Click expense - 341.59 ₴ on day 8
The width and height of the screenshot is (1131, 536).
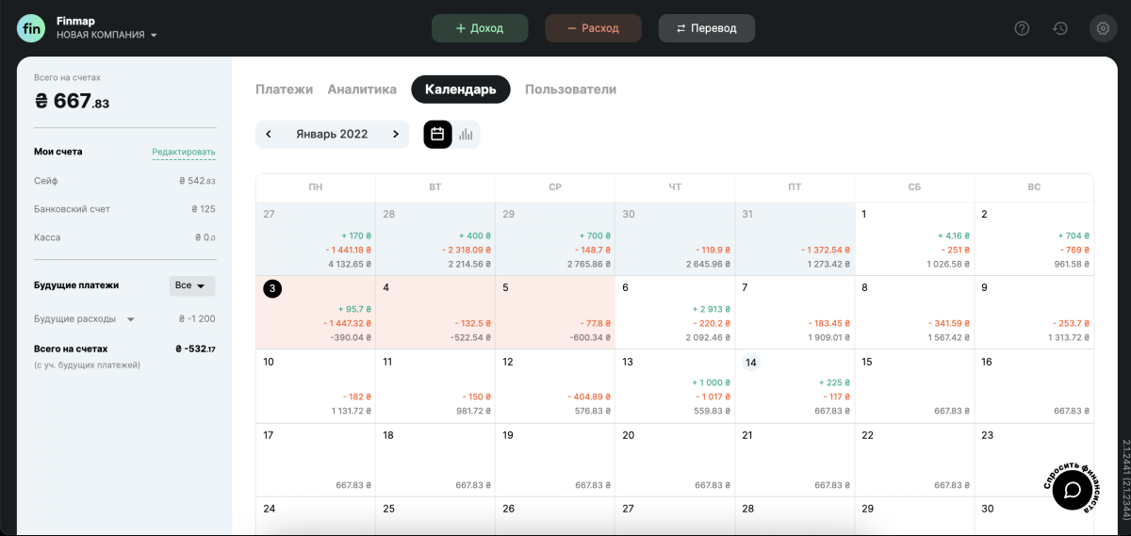tap(949, 323)
